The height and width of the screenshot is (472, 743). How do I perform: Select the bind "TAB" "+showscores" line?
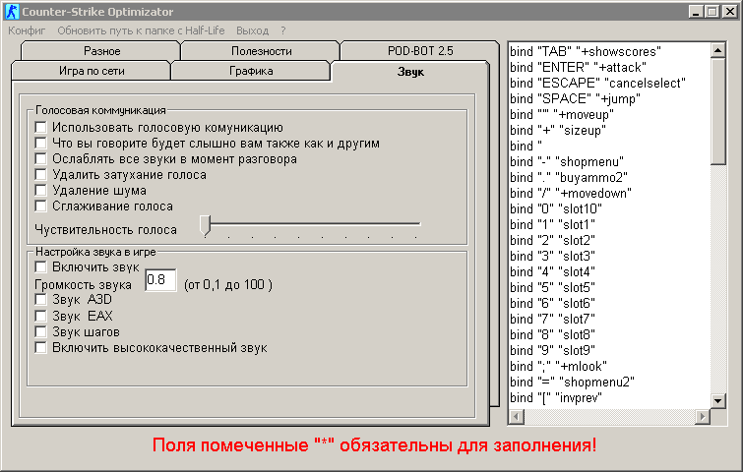[586, 51]
